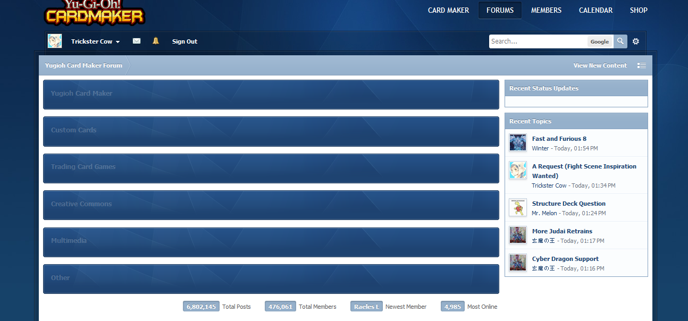
Task: Open A Request (Fight Scene Inspiration Wanted) topic
Action: (584, 171)
